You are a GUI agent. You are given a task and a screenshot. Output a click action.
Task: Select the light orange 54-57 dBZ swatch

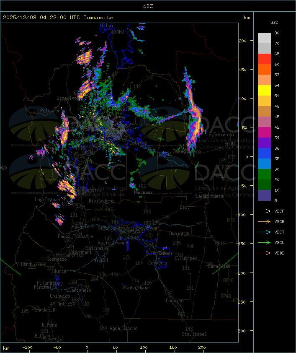264,80
